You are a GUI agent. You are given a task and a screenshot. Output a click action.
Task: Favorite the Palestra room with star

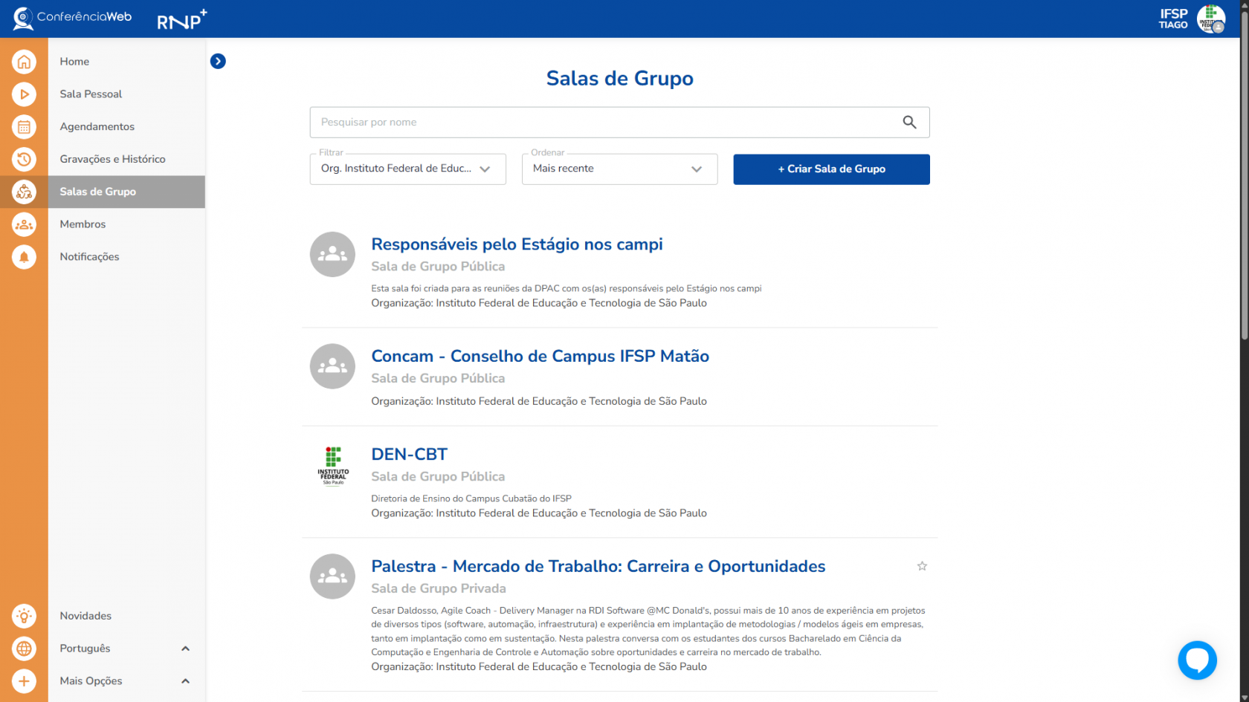click(922, 566)
